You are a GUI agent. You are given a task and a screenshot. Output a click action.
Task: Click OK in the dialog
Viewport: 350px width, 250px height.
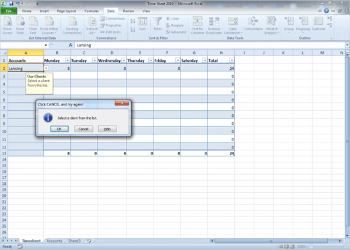[59, 129]
